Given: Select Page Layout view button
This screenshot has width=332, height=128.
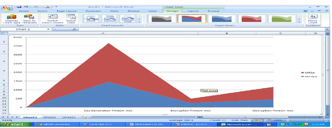Looking at the screenshot, I should point(262,120).
